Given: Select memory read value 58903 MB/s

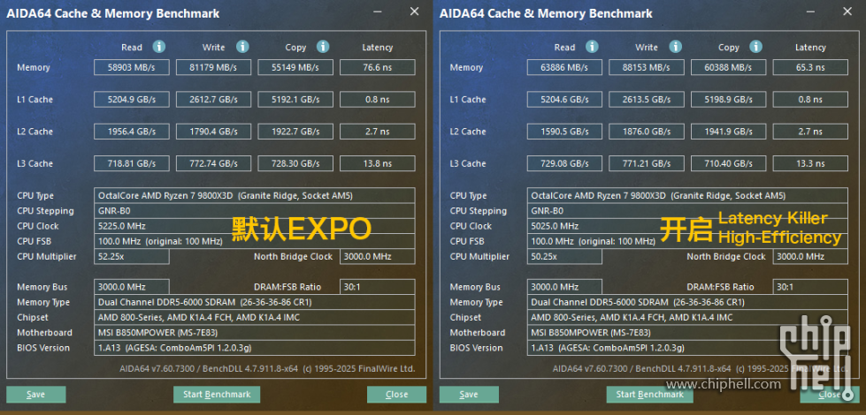Looking at the screenshot, I should [x=132, y=68].
